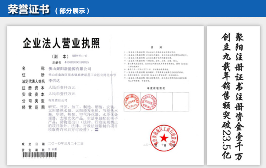Click the 注册资本 registered capital value
The height and width of the screenshot is (168, 266).
pyautogui.click(x=62, y=88)
